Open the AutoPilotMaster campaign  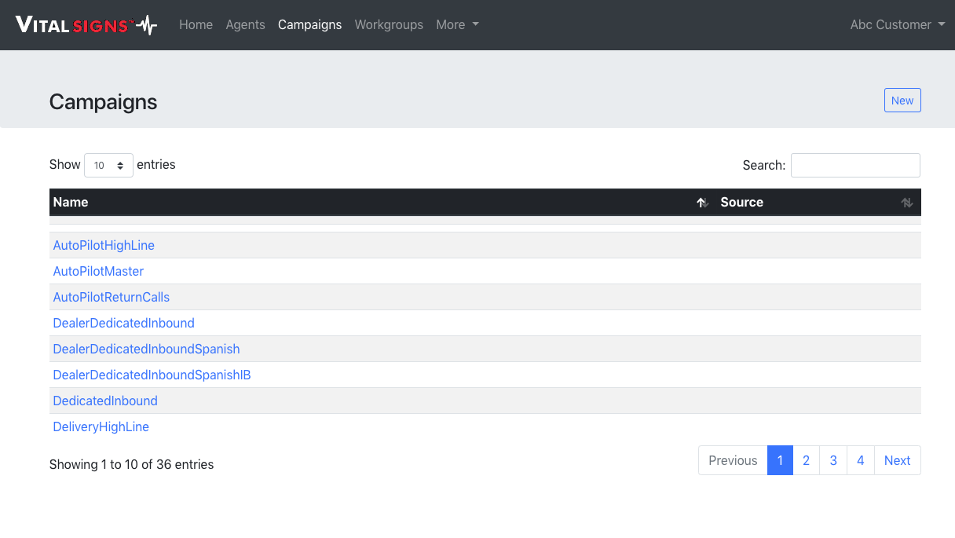(x=98, y=272)
